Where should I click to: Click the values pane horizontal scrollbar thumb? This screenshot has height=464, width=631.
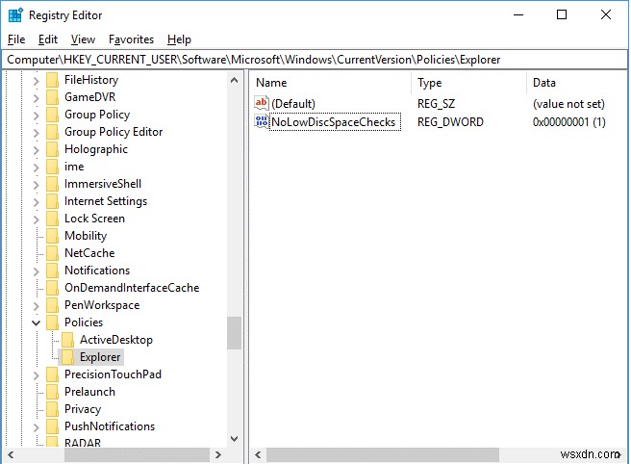point(383,455)
